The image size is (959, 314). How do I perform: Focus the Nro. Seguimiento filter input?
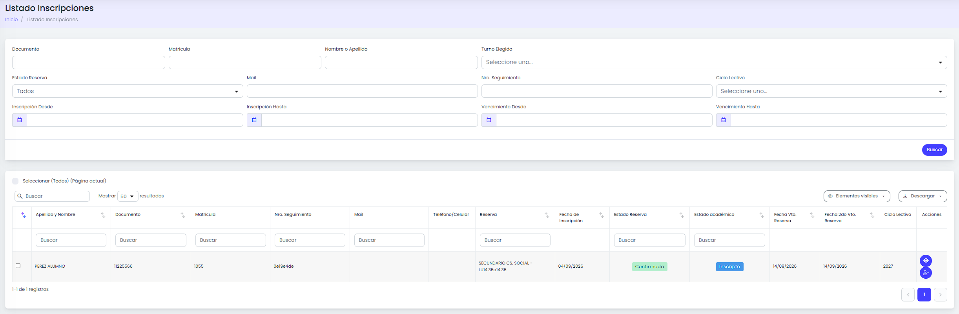click(x=597, y=91)
